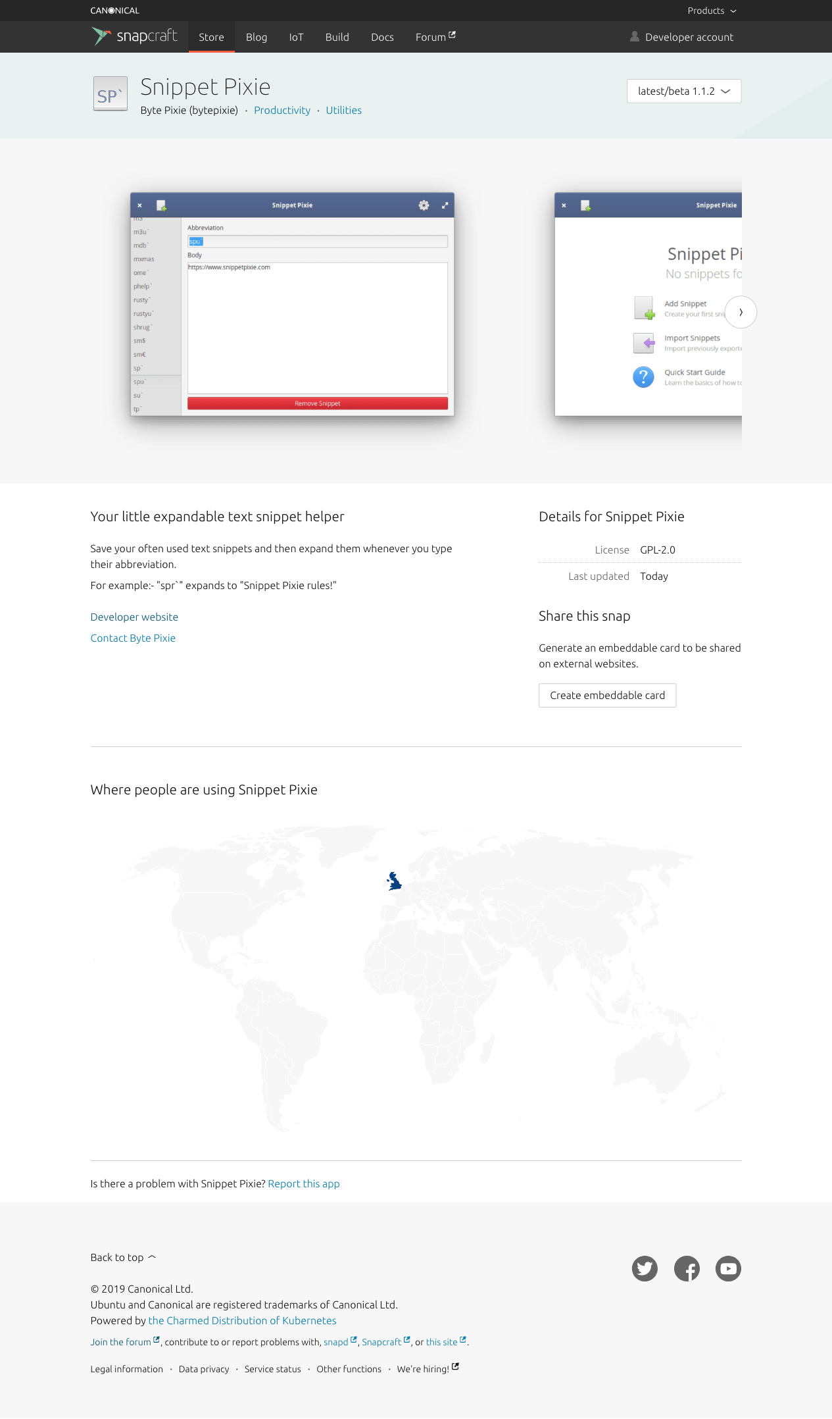Click Report this app link
The width and height of the screenshot is (832, 1419).
(x=304, y=1183)
